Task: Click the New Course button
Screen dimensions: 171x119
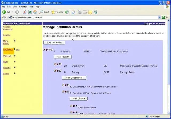Action: coord(79,99)
